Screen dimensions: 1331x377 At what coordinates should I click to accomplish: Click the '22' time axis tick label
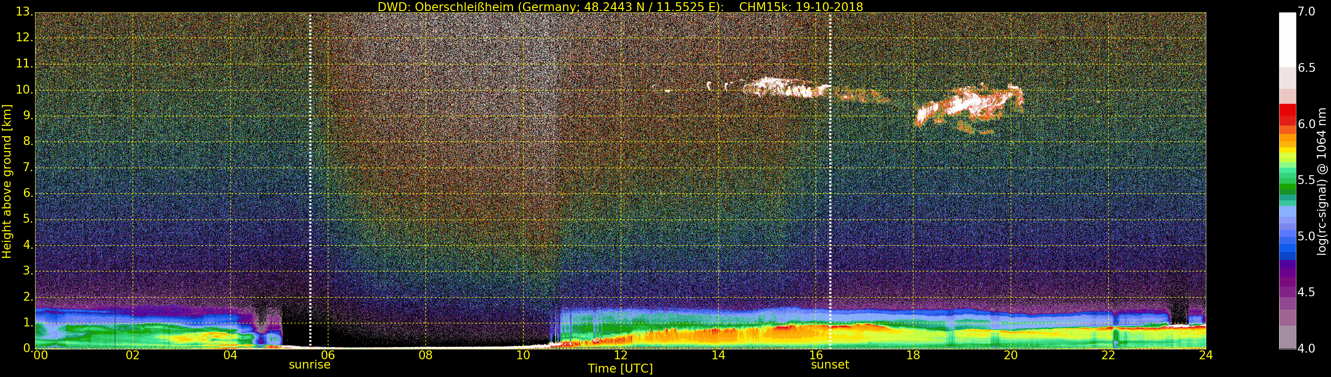[x=1108, y=355]
